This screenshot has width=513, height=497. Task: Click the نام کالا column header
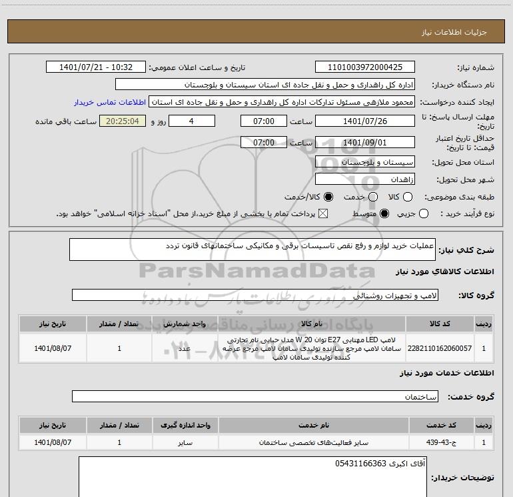(x=312, y=324)
